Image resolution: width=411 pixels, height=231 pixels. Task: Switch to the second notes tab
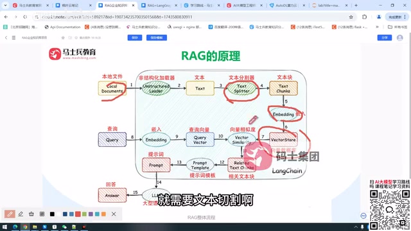(73, 5)
